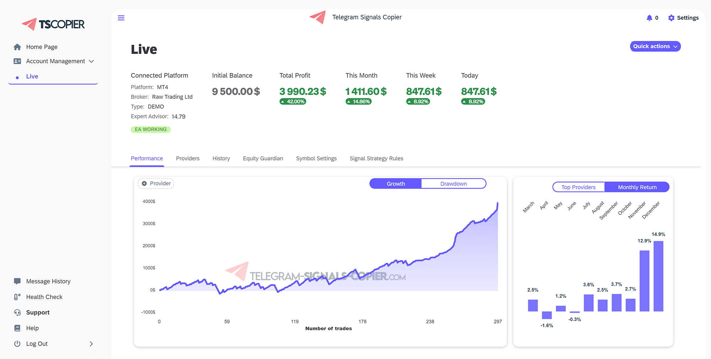Click the Support headset icon
The image size is (711, 359).
(x=17, y=312)
